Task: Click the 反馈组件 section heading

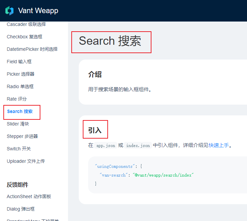Action: 17,185
